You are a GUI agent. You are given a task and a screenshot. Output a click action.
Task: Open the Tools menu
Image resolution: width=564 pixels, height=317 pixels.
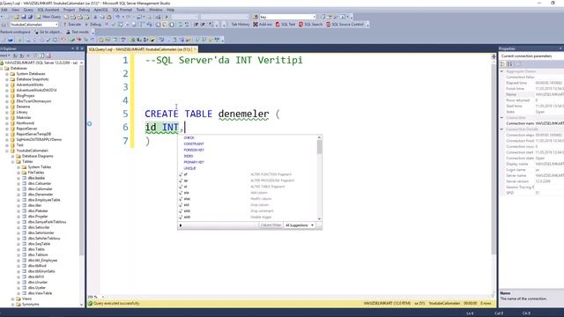(x=141, y=10)
